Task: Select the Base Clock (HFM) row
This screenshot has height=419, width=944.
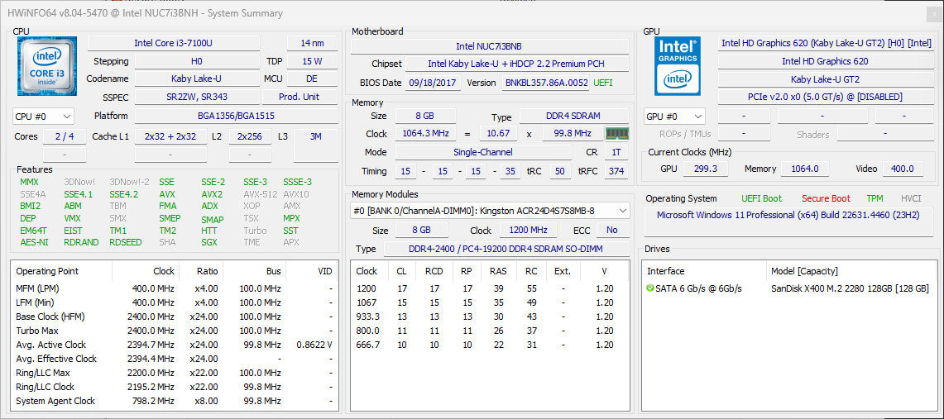Action: [x=175, y=317]
